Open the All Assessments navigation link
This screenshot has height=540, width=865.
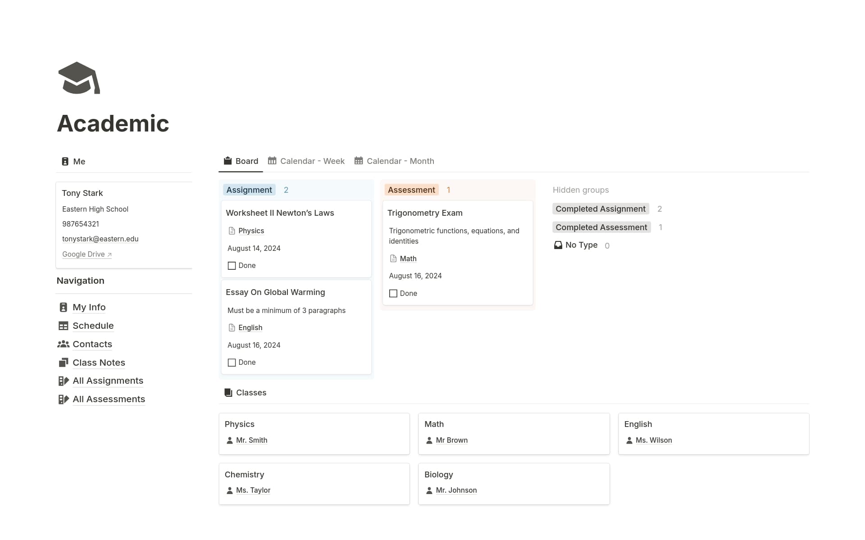[109, 399]
